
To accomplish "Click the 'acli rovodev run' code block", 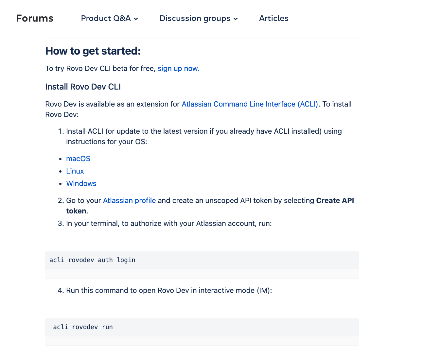I will point(202,327).
